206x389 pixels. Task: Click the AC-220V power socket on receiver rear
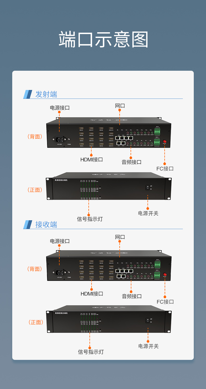[60, 273]
